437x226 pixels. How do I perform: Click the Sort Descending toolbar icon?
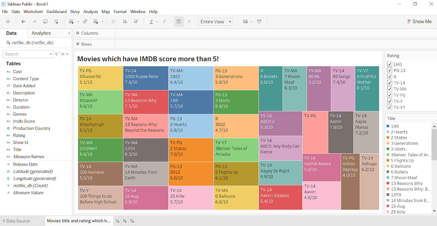click(x=135, y=21)
